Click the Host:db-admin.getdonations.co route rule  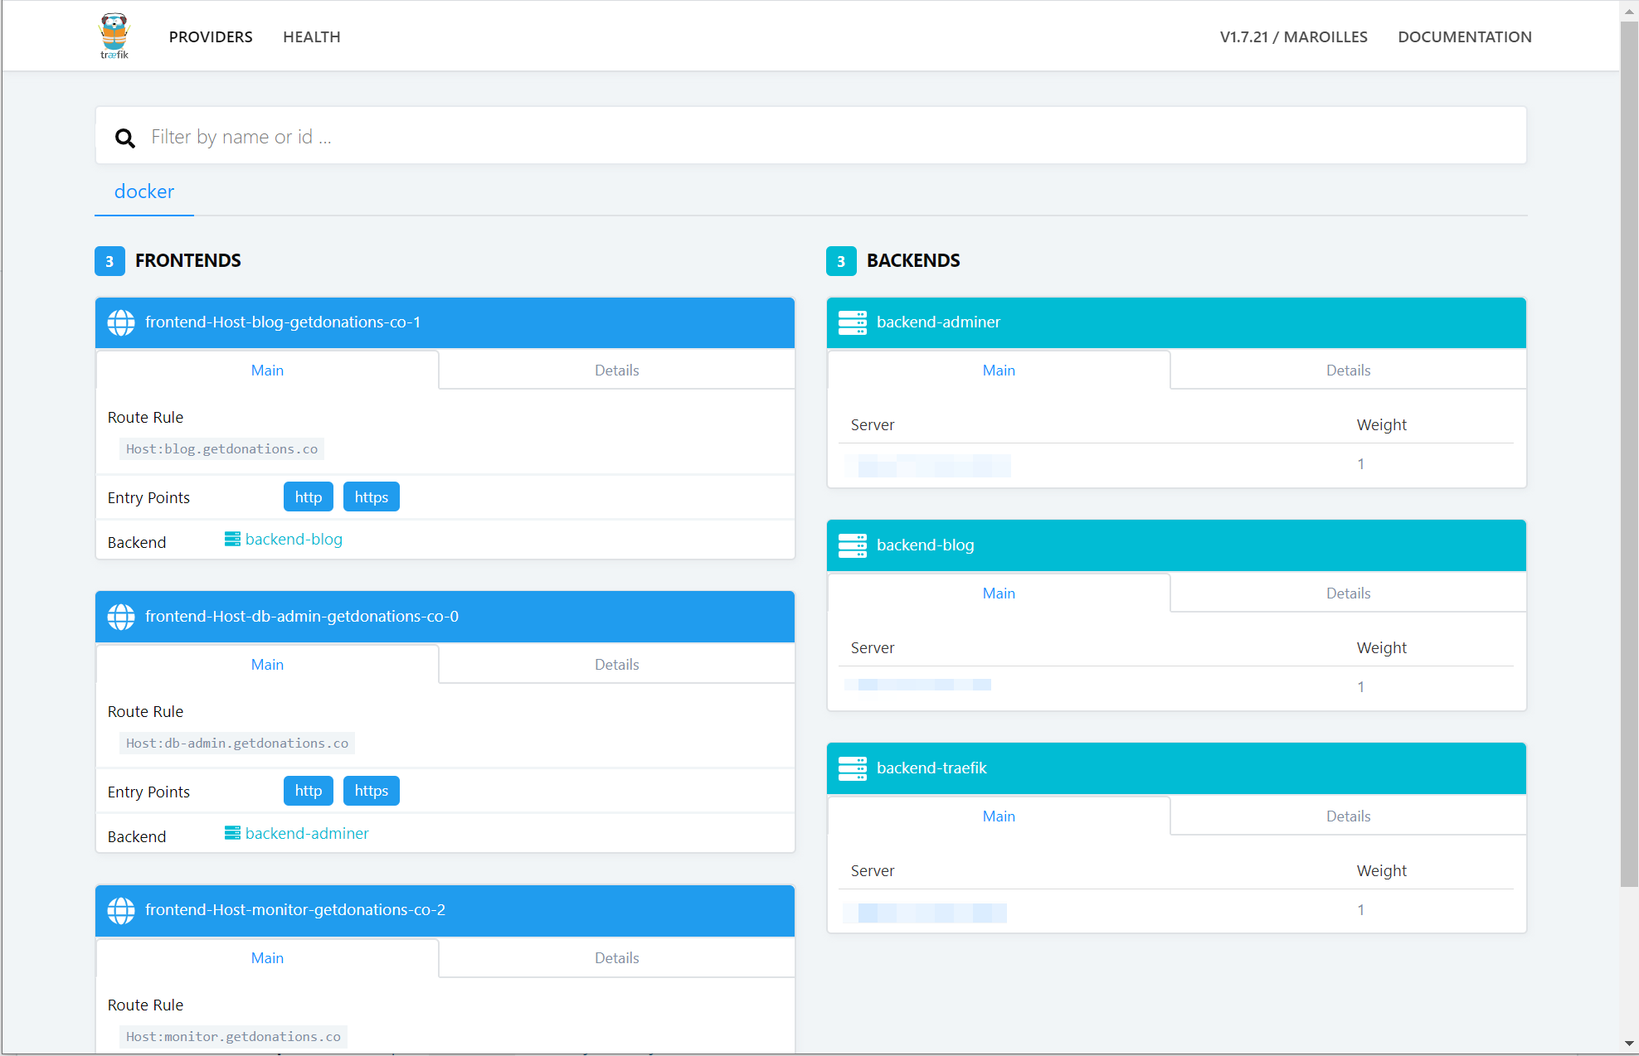(x=237, y=744)
